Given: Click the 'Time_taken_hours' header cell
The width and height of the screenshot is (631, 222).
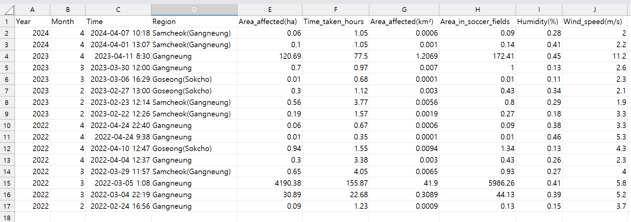Looking at the screenshot, I should 336,22.
